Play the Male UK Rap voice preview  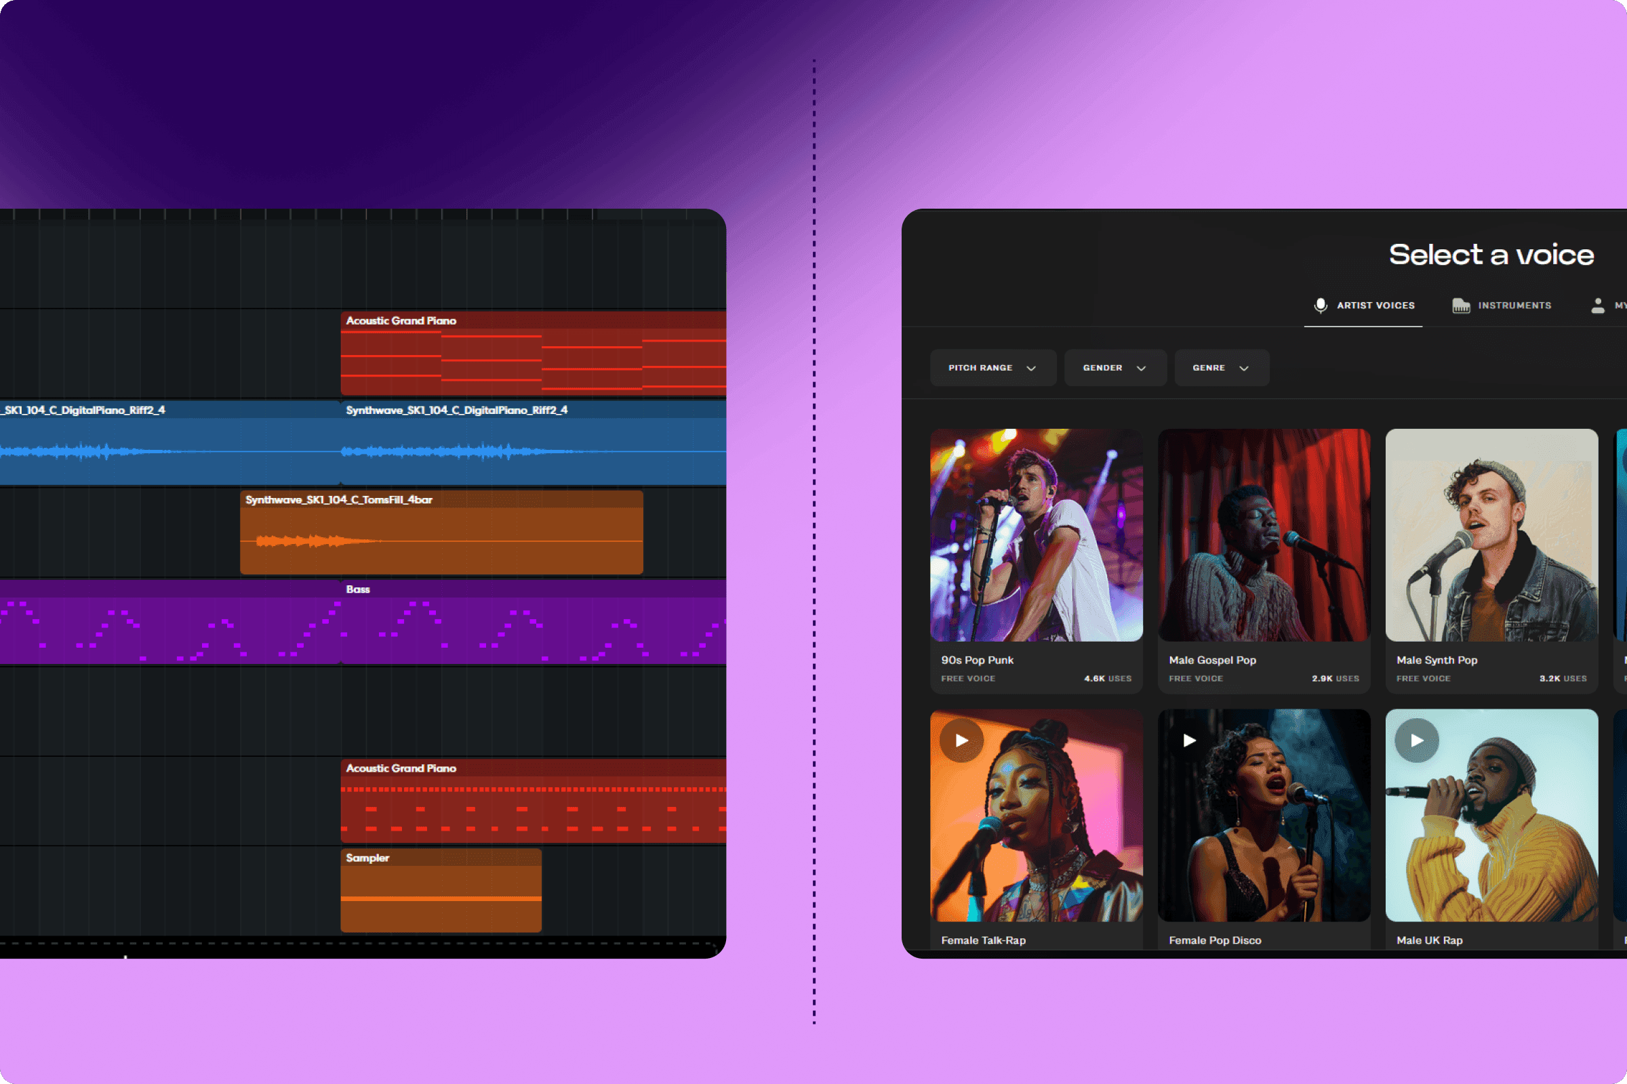click(1417, 741)
